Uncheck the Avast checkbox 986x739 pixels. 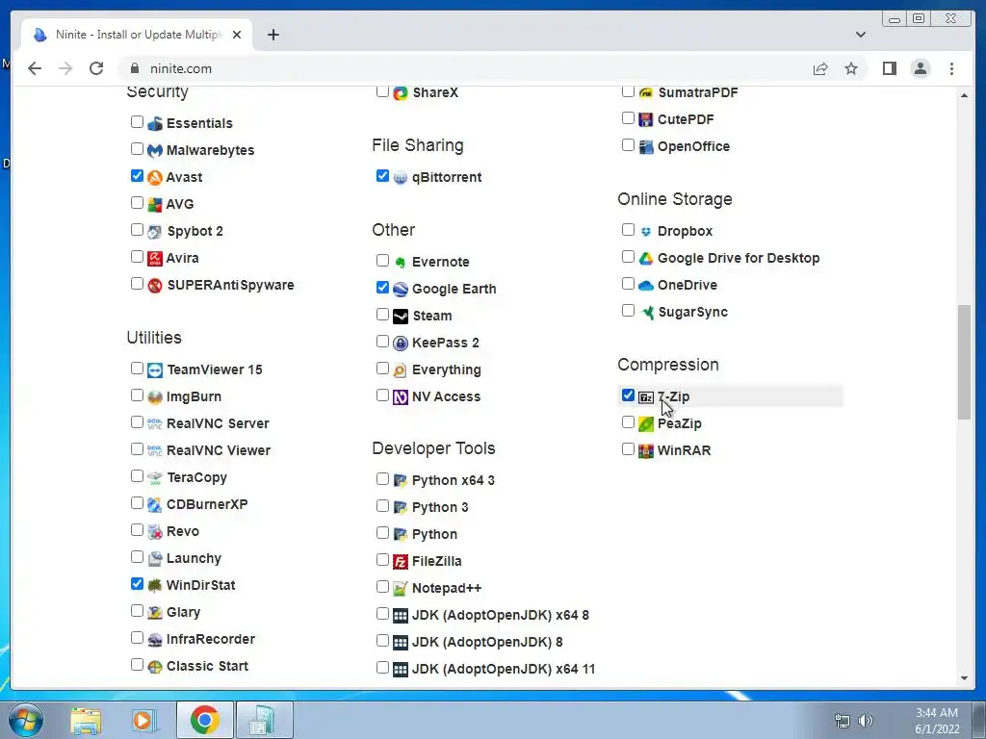[137, 176]
